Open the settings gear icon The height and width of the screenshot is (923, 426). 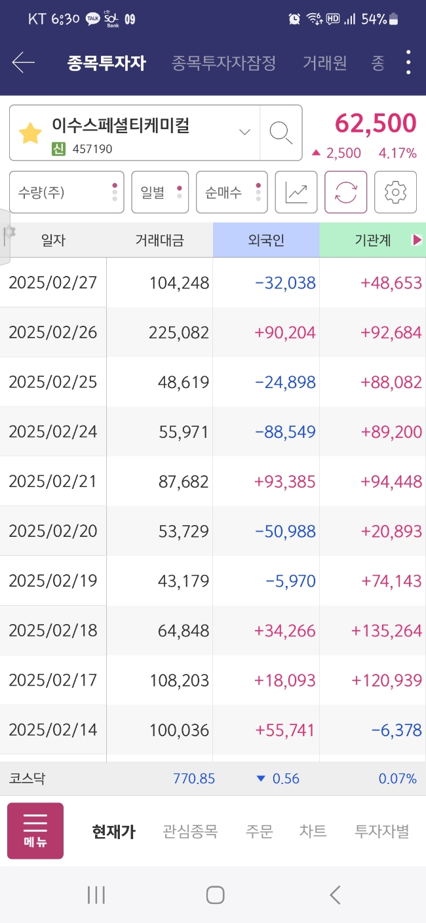(x=395, y=192)
